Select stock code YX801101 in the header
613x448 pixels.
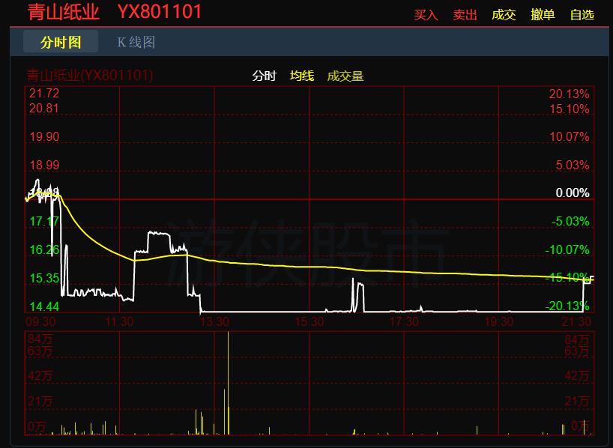160,12
